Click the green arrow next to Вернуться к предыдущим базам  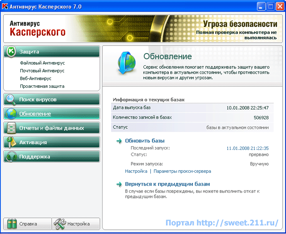119,184
